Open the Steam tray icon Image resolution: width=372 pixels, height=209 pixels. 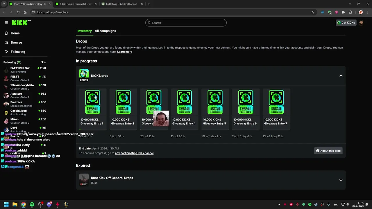click(x=316, y=204)
